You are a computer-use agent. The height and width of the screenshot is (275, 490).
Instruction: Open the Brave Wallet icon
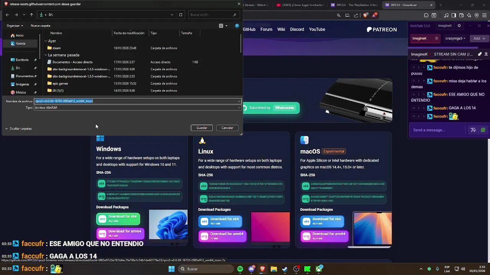(x=461, y=15)
